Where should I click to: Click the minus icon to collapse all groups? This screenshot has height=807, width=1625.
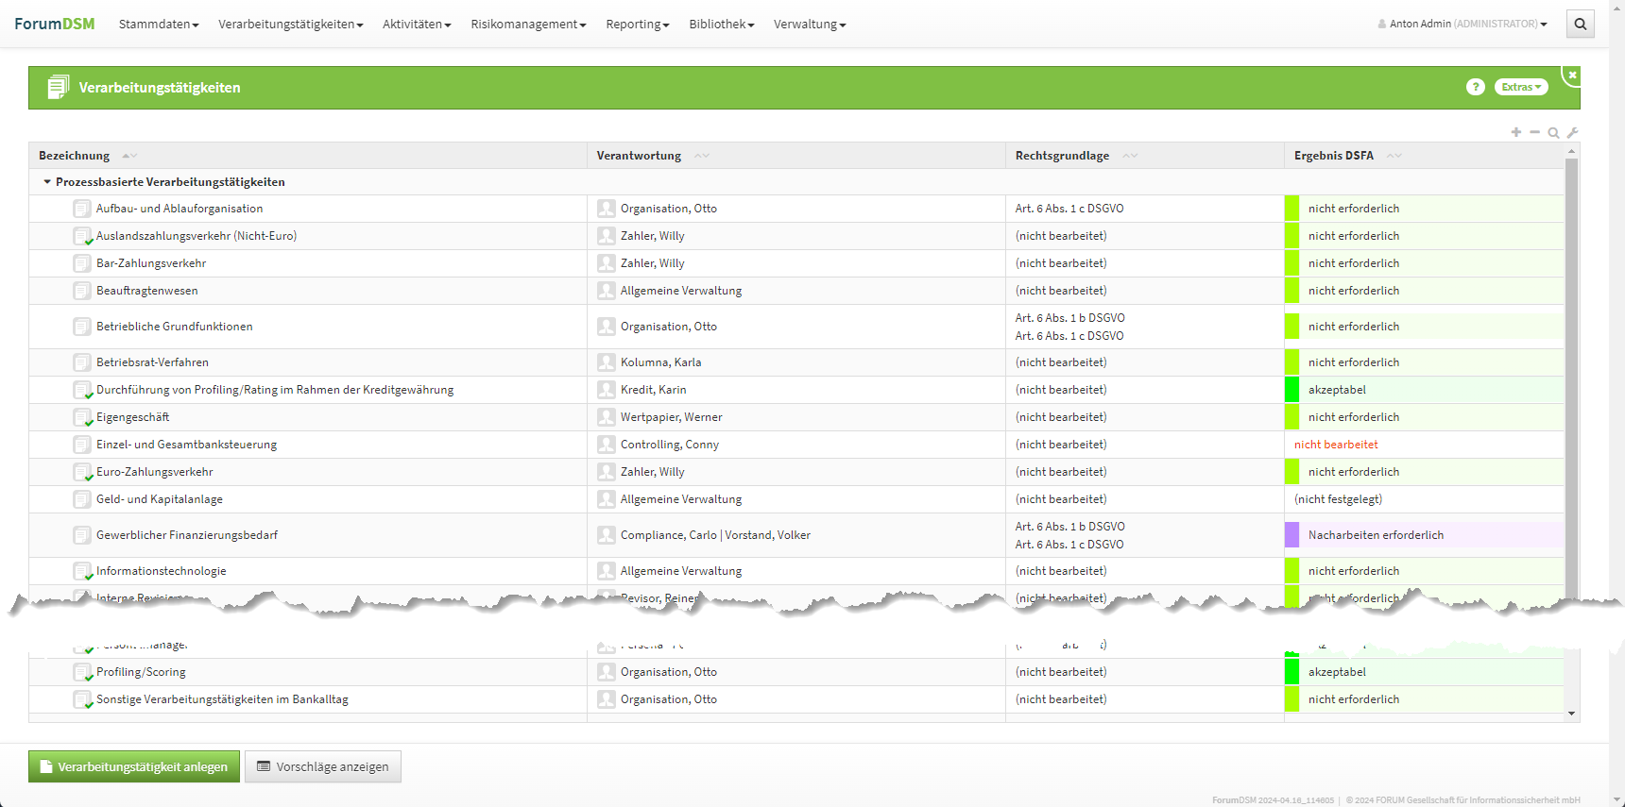pyautogui.click(x=1535, y=132)
